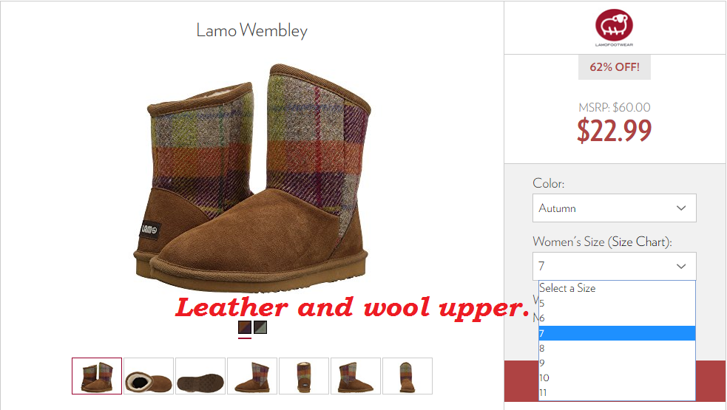
Task: Click the $22.99 sale price
Action: click(615, 131)
